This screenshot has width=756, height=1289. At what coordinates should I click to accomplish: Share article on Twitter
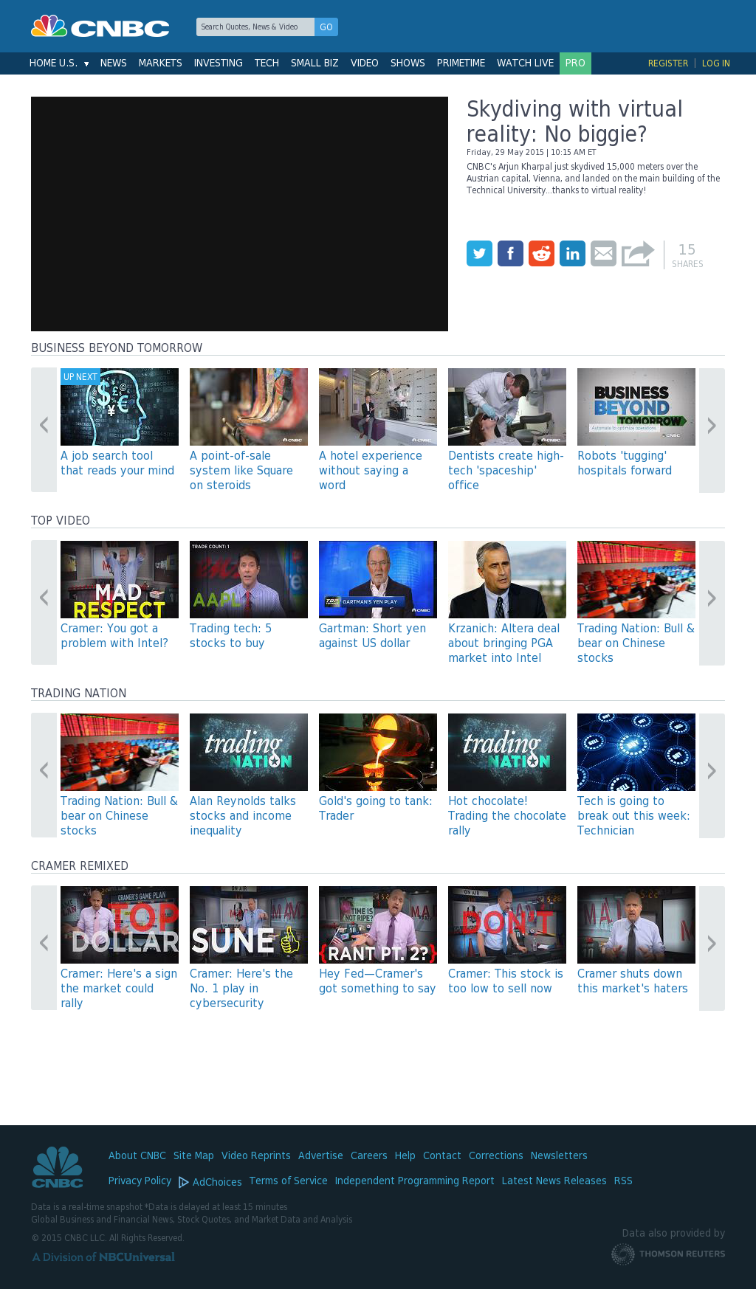(479, 254)
